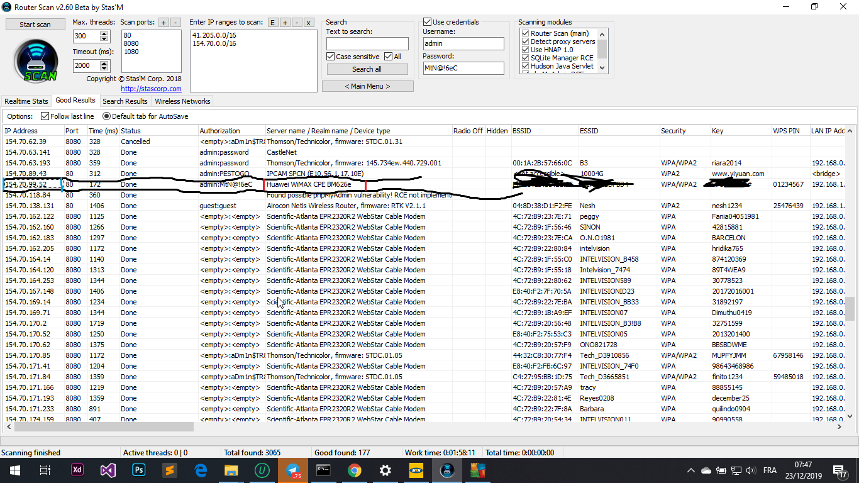Switch to the Wireless Networks tab
The image size is (859, 483).
(182, 101)
